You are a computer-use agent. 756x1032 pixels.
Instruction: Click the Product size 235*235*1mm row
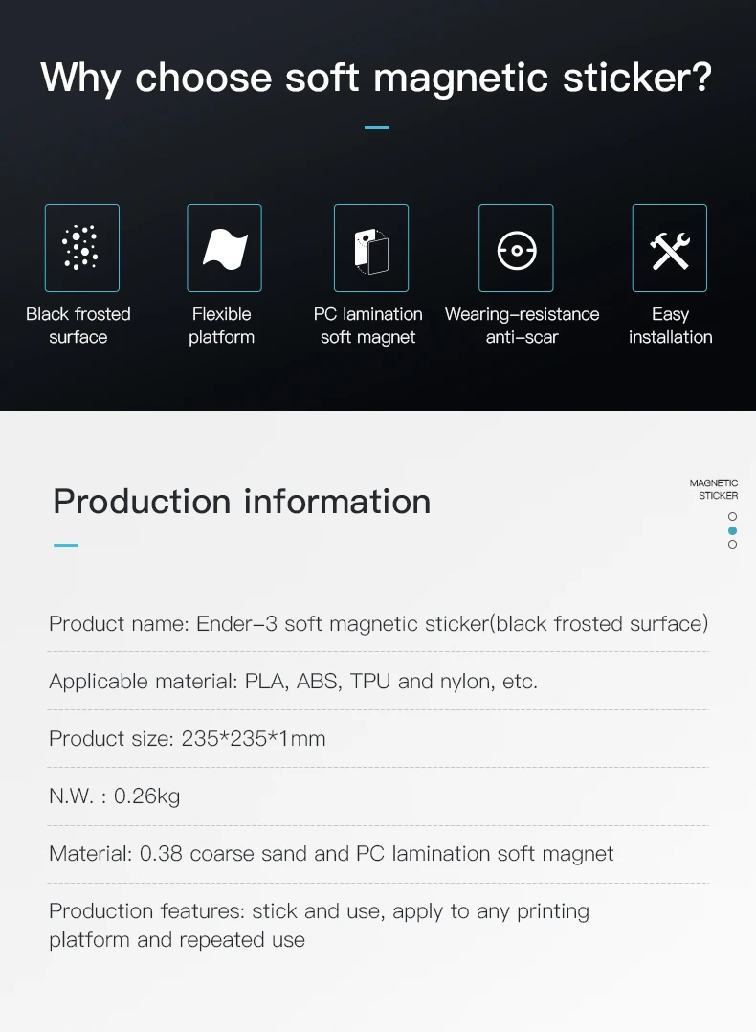pos(188,739)
